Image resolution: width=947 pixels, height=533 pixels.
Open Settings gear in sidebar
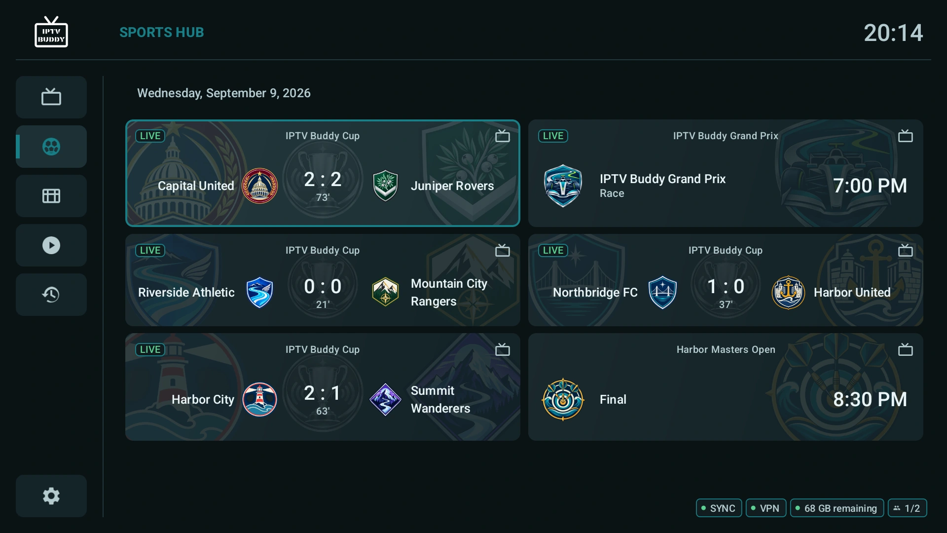[51, 496]
